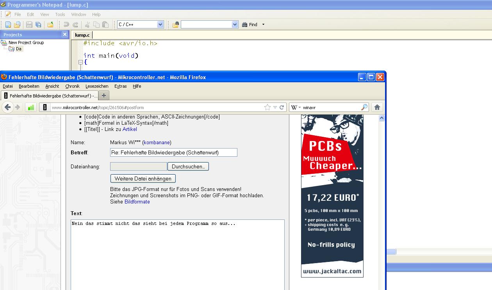Reload the page in Firefox

coord(282,107)
